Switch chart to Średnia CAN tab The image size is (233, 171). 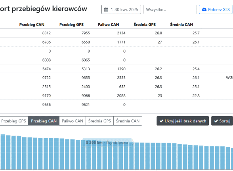pos(128,121)
